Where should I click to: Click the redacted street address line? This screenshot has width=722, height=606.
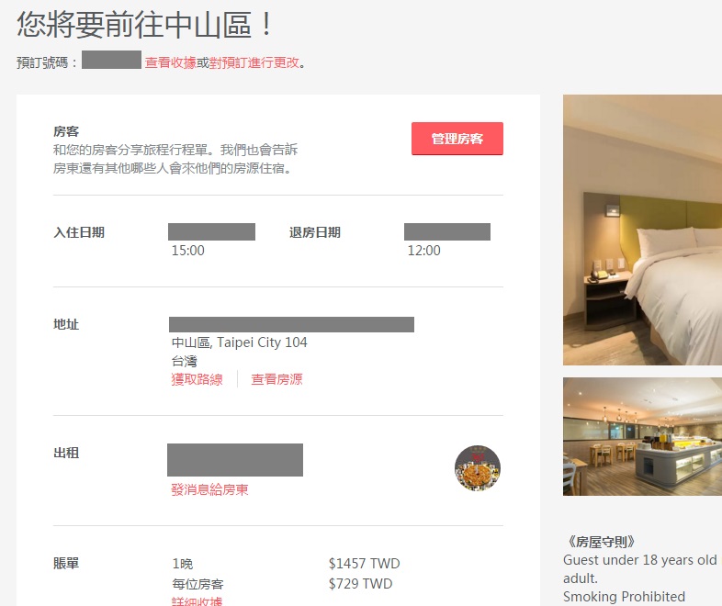coord(291,324)
